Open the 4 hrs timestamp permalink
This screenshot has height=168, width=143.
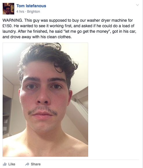[x=20, y=12]
